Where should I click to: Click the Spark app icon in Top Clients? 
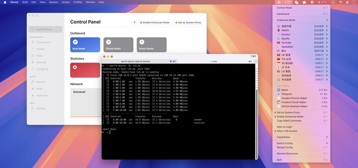pos(279,90)
